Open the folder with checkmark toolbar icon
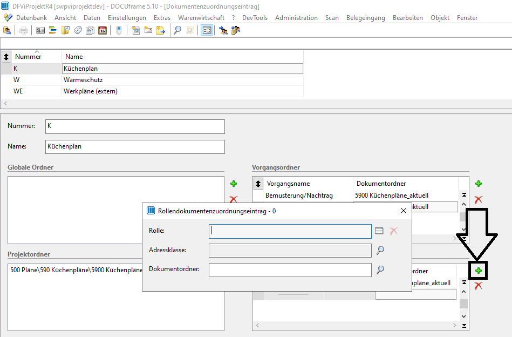 pyautogui.click(x=65, y=31)
